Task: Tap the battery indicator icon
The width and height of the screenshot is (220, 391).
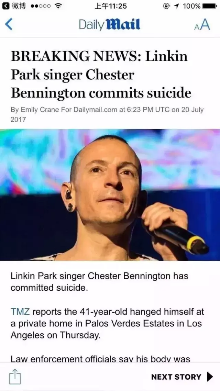Action: point(210,6)
